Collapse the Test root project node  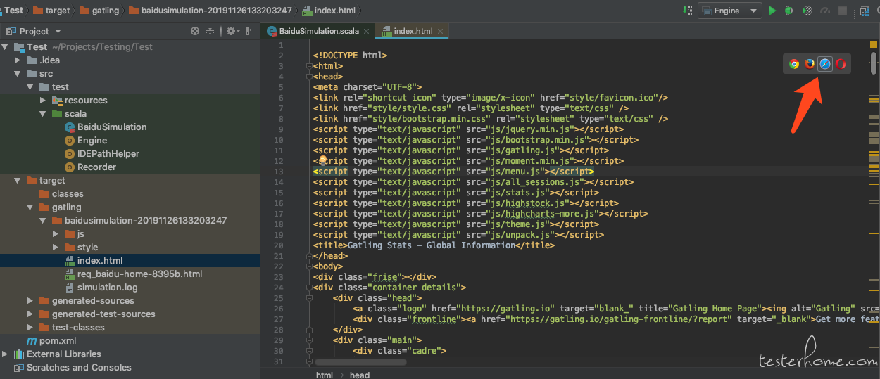tap(6, 47)
